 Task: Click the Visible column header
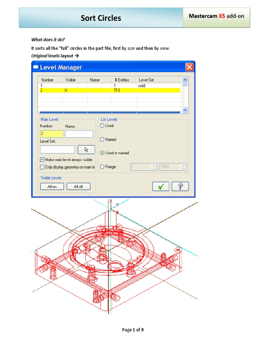pyautogui.click(x=75, y=80)
